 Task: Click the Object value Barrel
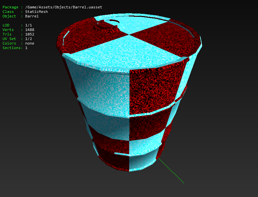click(x=32, y=16)
